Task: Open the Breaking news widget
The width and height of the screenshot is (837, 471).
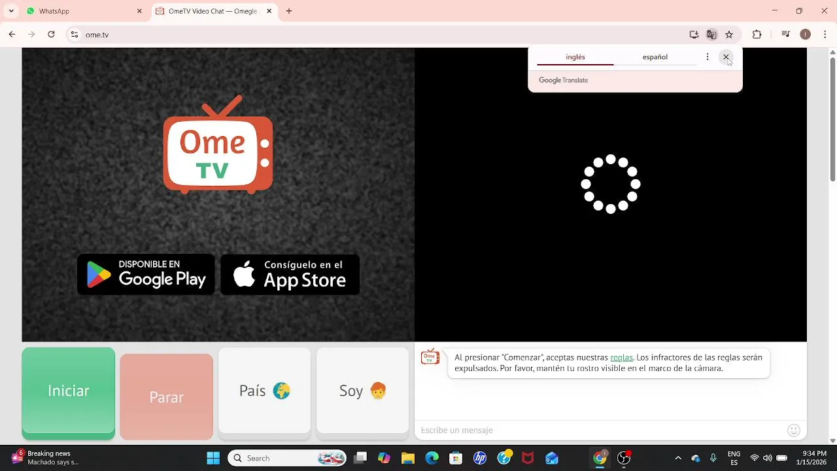Action: [x=46, y=458]
